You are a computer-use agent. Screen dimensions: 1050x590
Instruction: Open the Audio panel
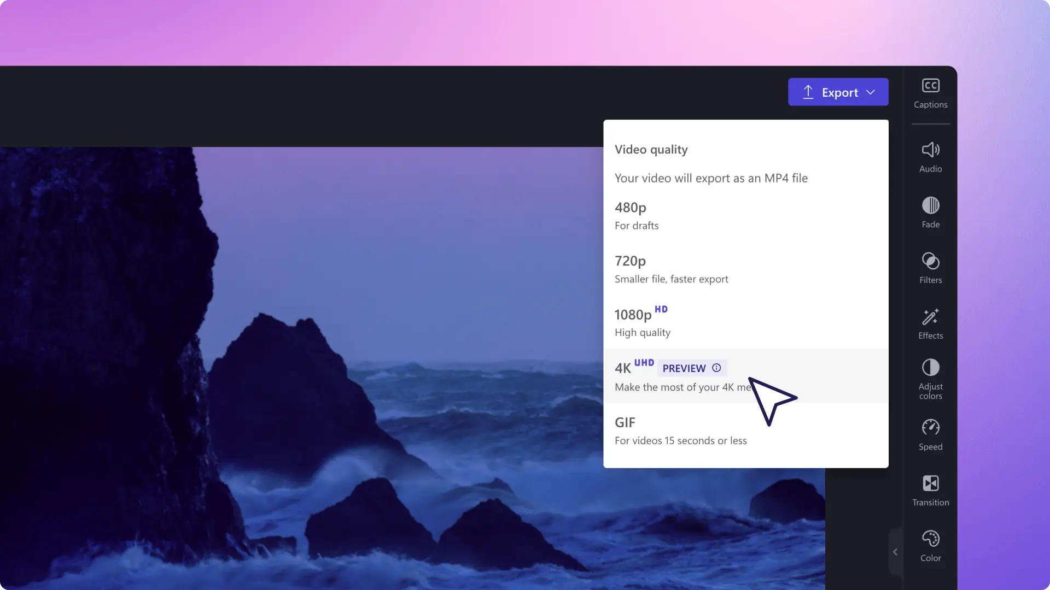(930, 156)
